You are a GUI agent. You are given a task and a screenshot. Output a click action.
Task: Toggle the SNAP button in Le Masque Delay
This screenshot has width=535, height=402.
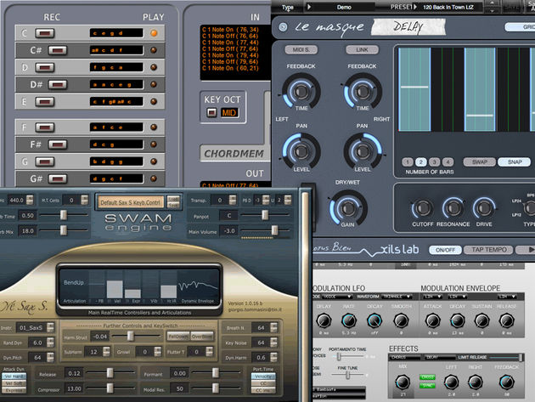(515, 161)
